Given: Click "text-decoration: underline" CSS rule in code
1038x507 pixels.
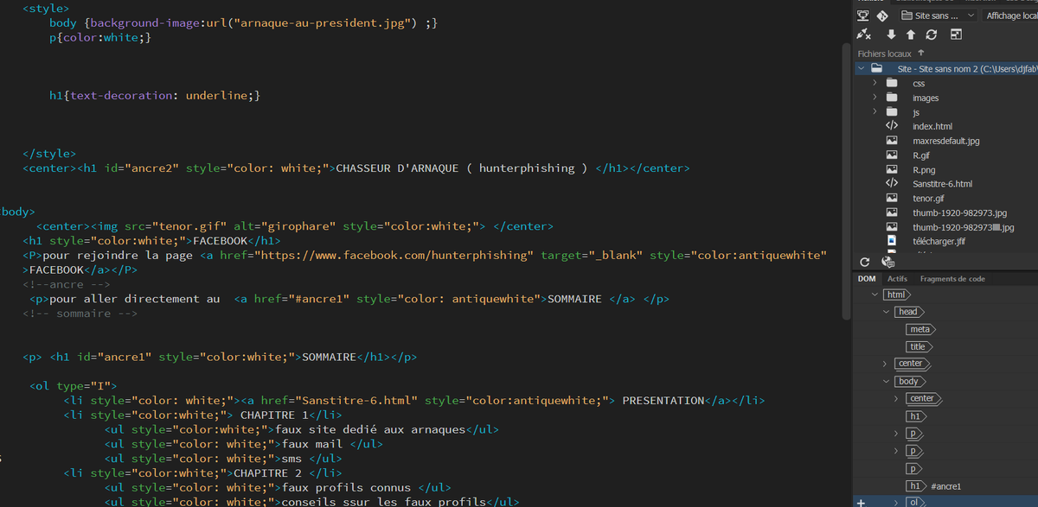Looking at the screenshot, I should [160, 95].
